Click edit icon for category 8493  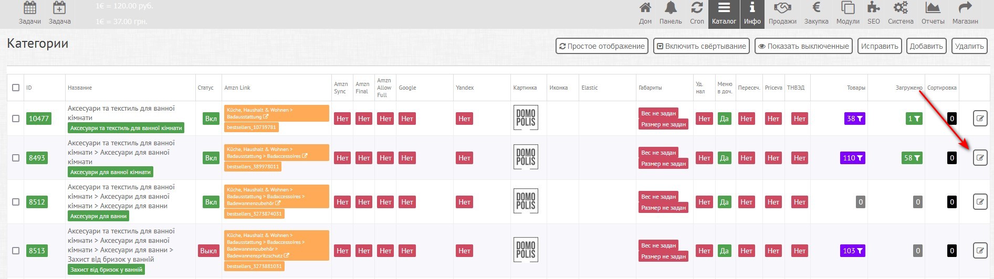click(x=980, y=158)
